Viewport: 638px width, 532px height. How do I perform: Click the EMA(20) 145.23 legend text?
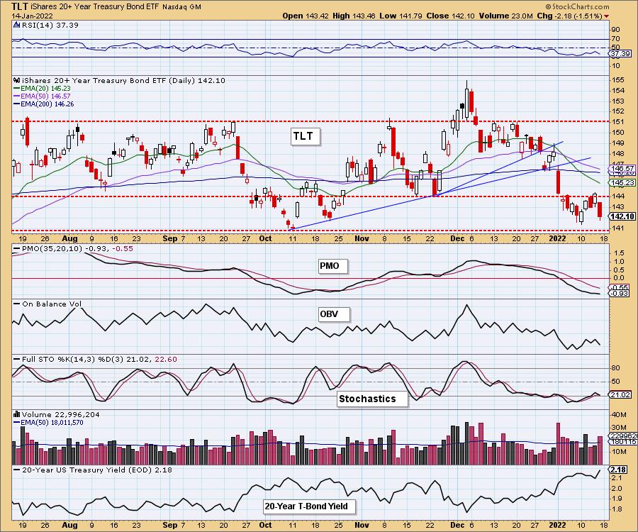point(45,89)
